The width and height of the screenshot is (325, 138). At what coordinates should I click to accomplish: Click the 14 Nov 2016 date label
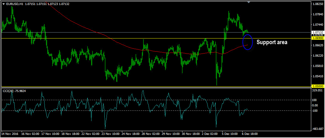click(10, 134)
